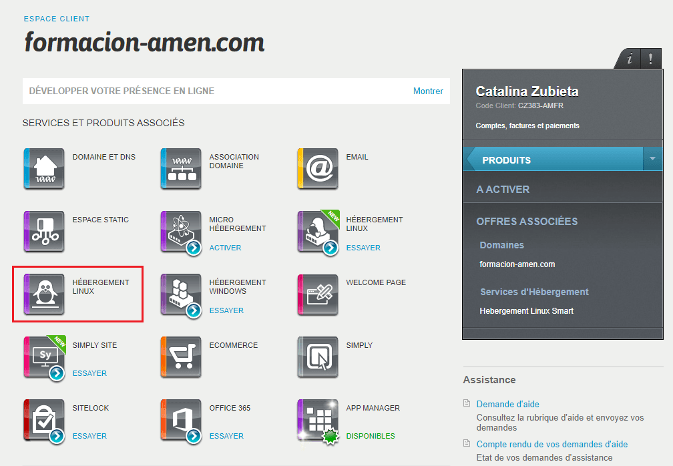Open the Hébergement Linux penguin icon
This screenshot has width=673, height=466.
44,294
